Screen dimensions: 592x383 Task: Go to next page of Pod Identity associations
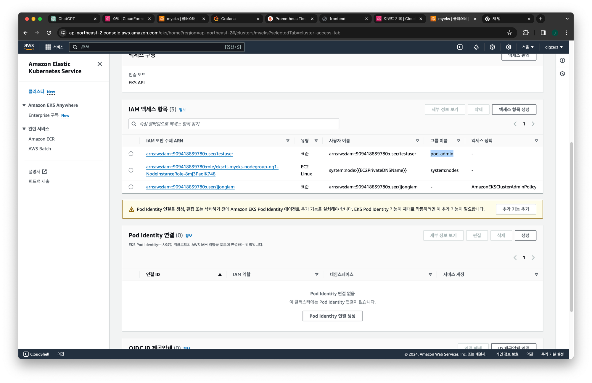coord(533,258)
